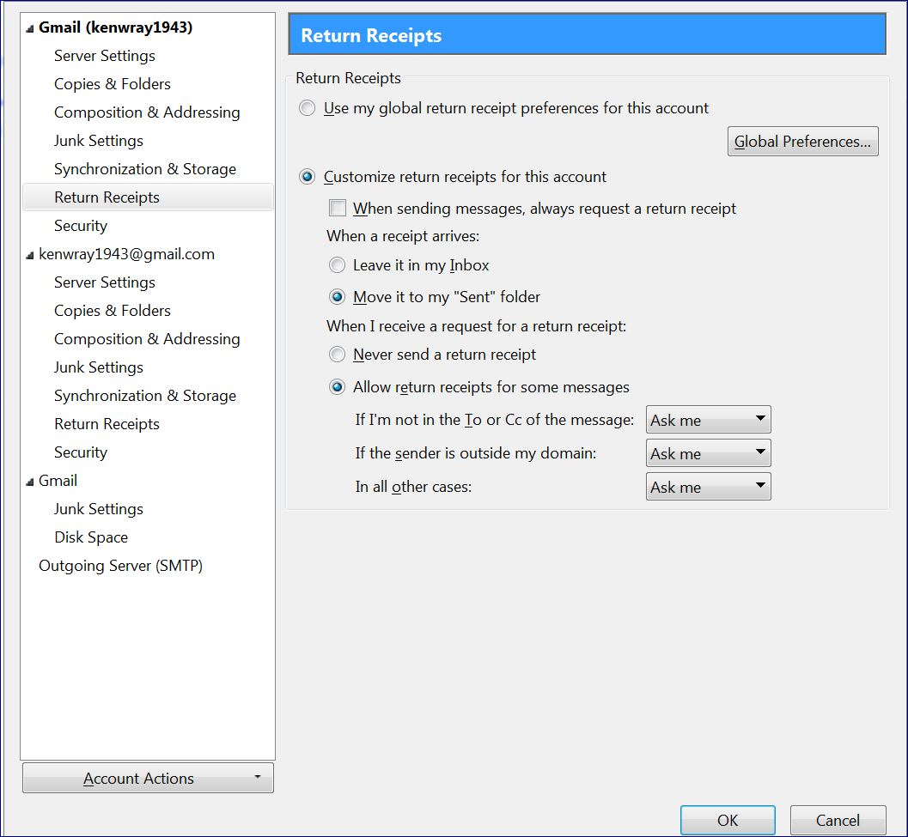Viewport: 908px width, 837px height.
Task: Open the 'In all other cases' dropdown
Action: pos(708,488)
